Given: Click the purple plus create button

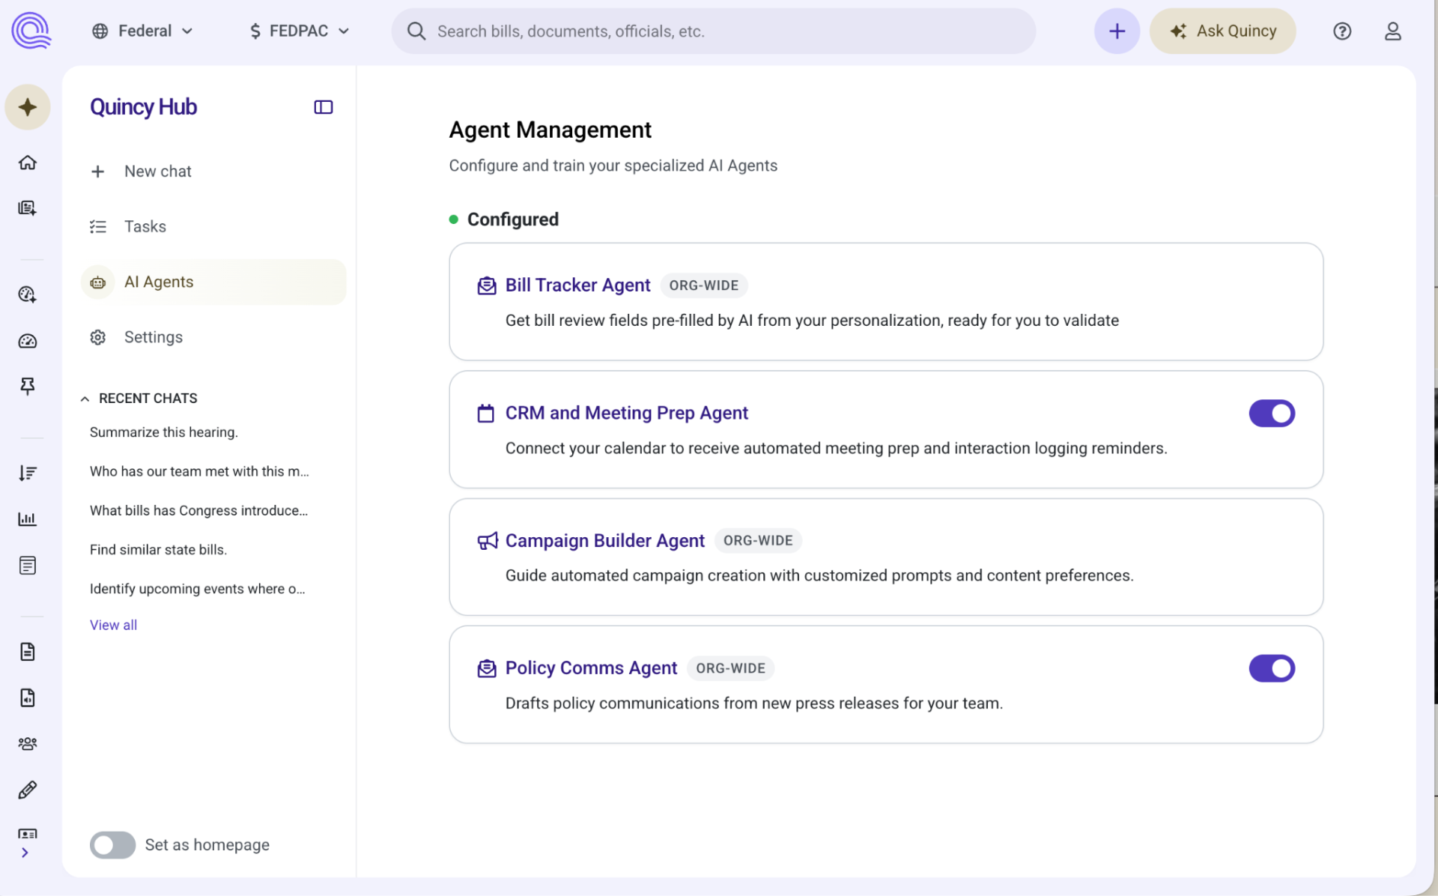Looking at the screenshot, I should pyautogui.click(x=1117, y=31).
